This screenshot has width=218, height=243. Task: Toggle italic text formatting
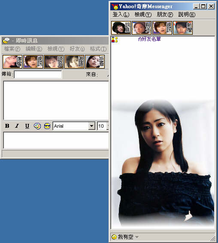pos(17,126)
